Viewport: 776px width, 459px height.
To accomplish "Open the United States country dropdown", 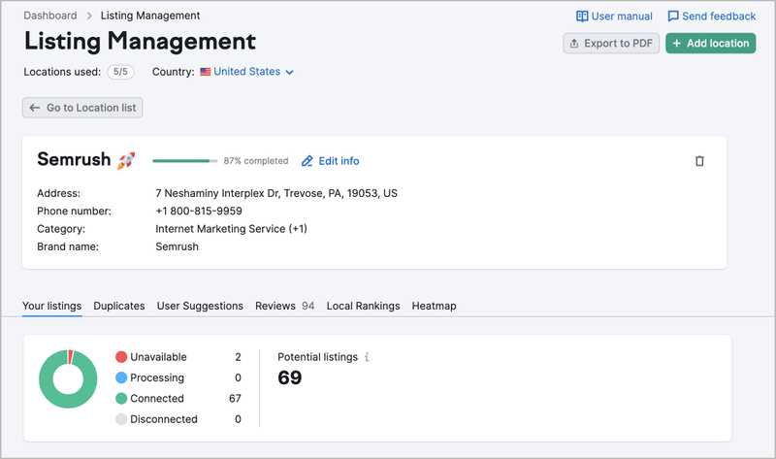I will pyautogui.click(x=253, y=72).
